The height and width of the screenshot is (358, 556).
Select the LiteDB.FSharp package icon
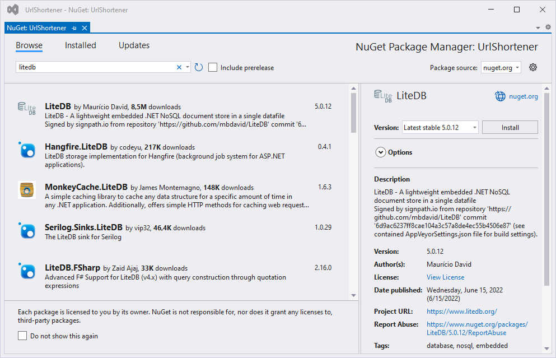(x=27, y=271)
